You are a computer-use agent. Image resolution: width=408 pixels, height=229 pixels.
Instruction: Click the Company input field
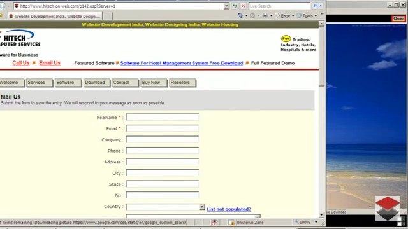pyautogui.click(x=163, y=139)
